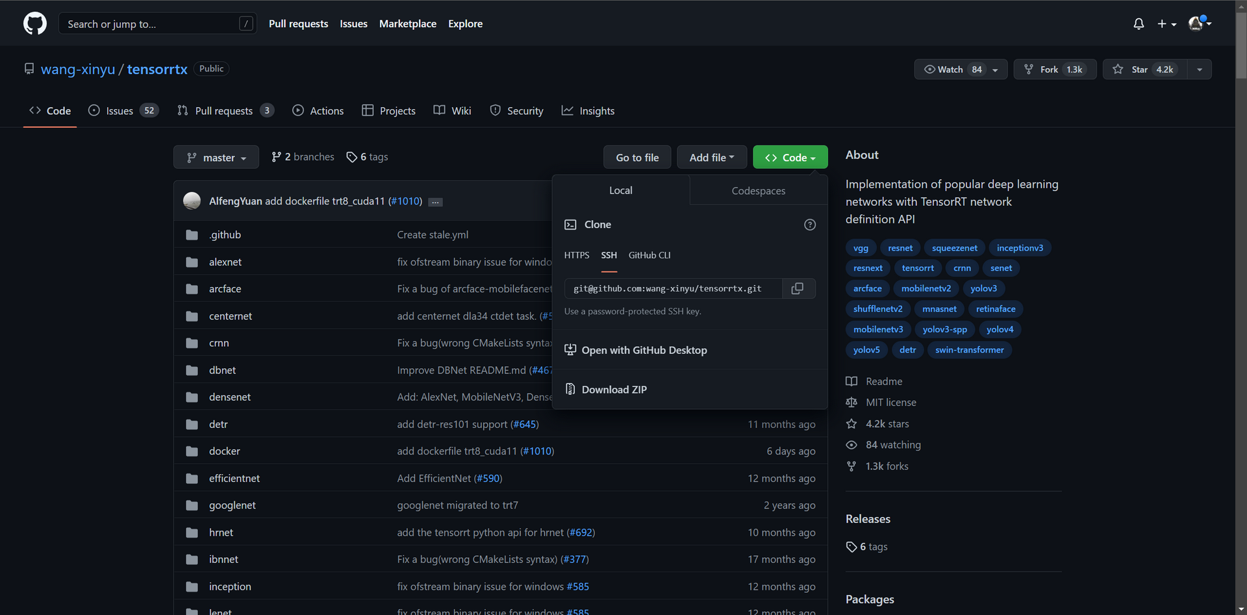Click Open with GitHub Desktop

point(644,349)
